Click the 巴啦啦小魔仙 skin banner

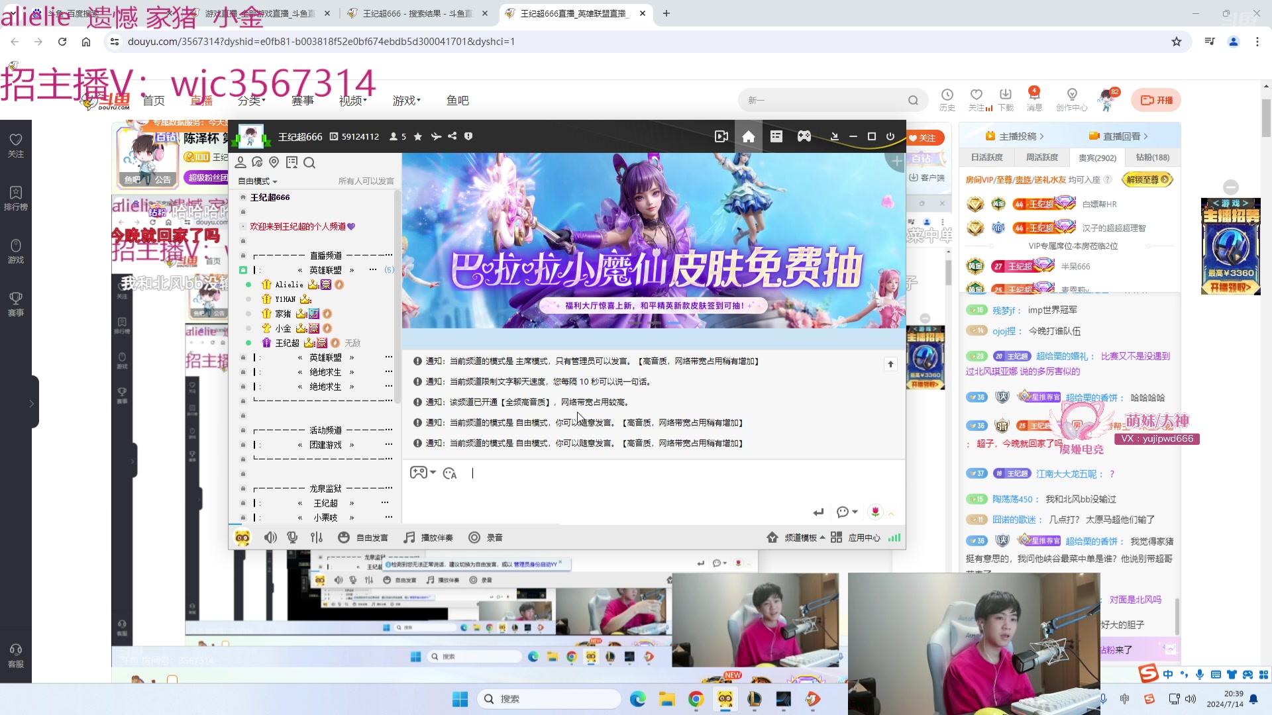tap(653, 241)
